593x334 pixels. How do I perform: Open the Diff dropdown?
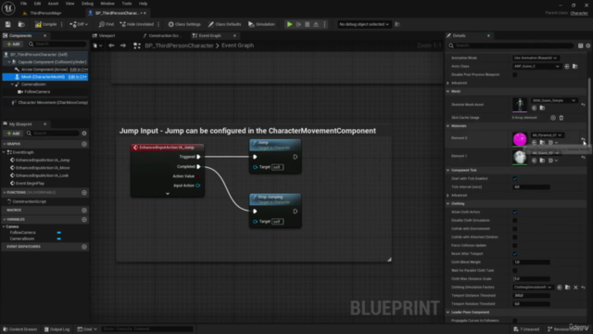coord(79,24)
